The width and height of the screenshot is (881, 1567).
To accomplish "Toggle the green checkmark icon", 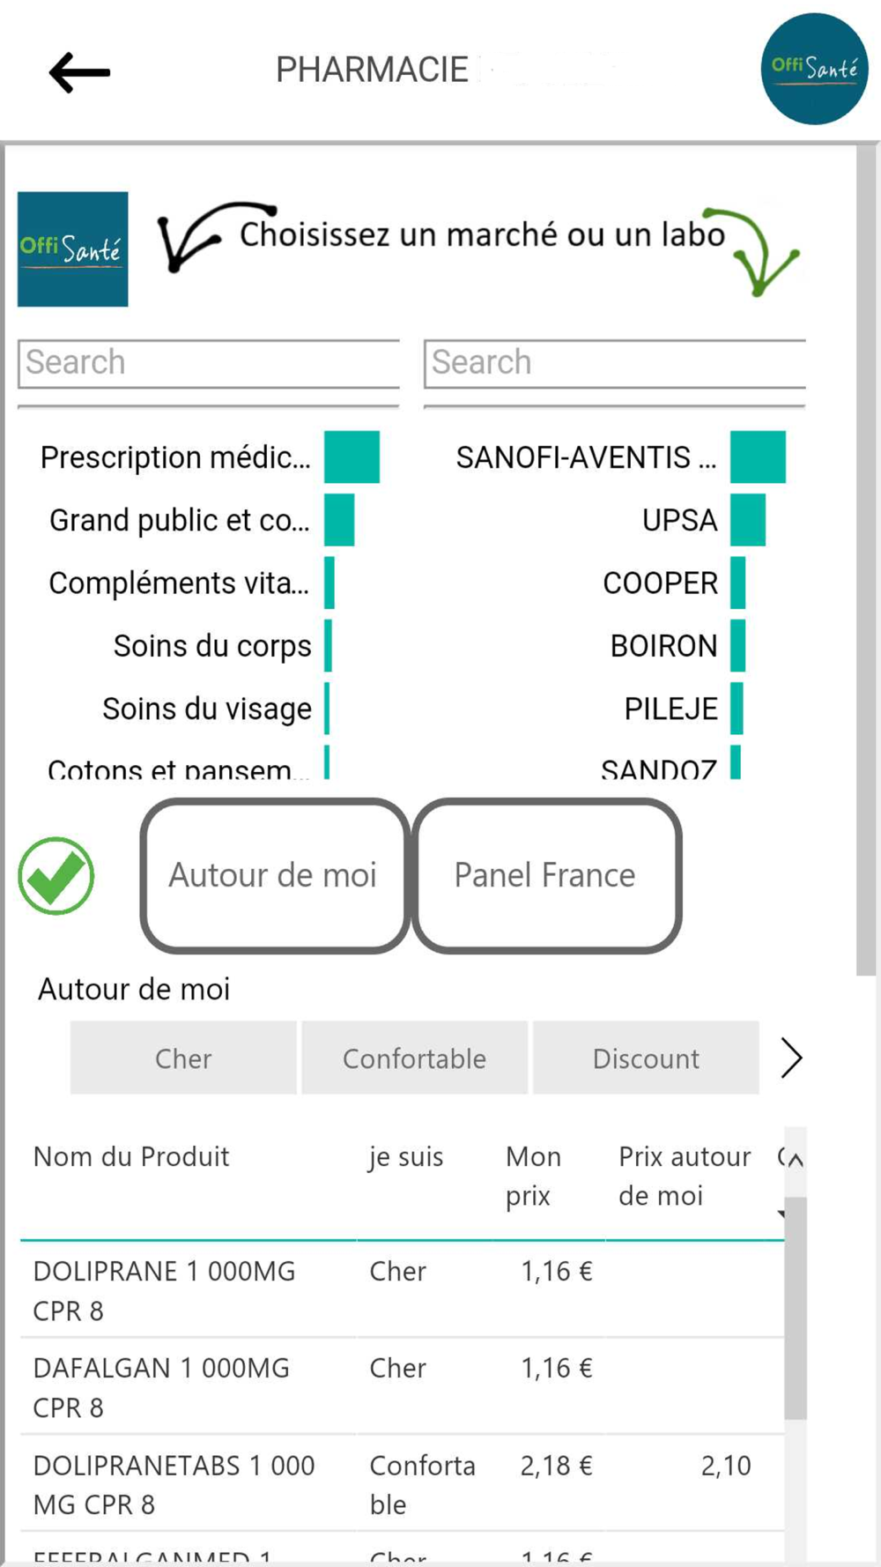I will (x=56, y=875).
